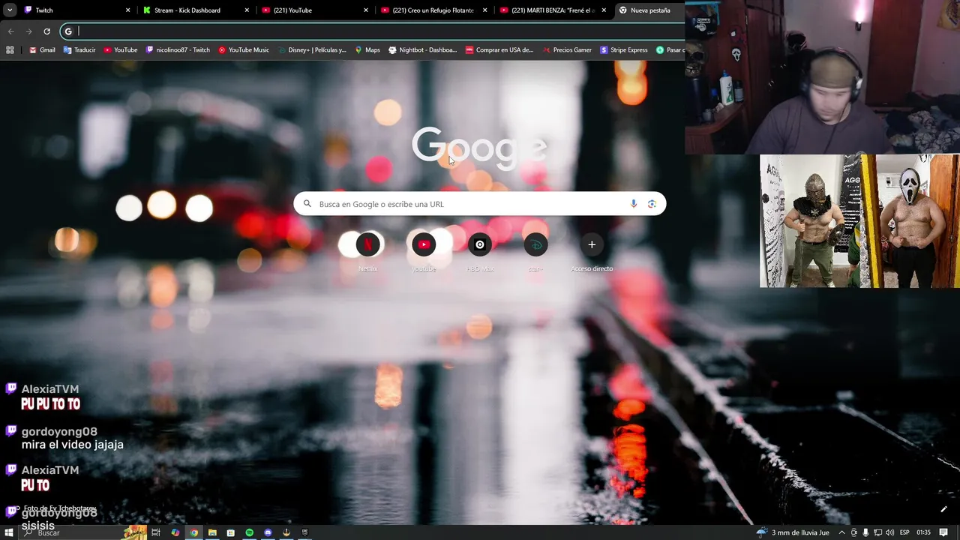Open the Gmail bookmark
Screen dimensions: 960x540
[x=42, y=50]
